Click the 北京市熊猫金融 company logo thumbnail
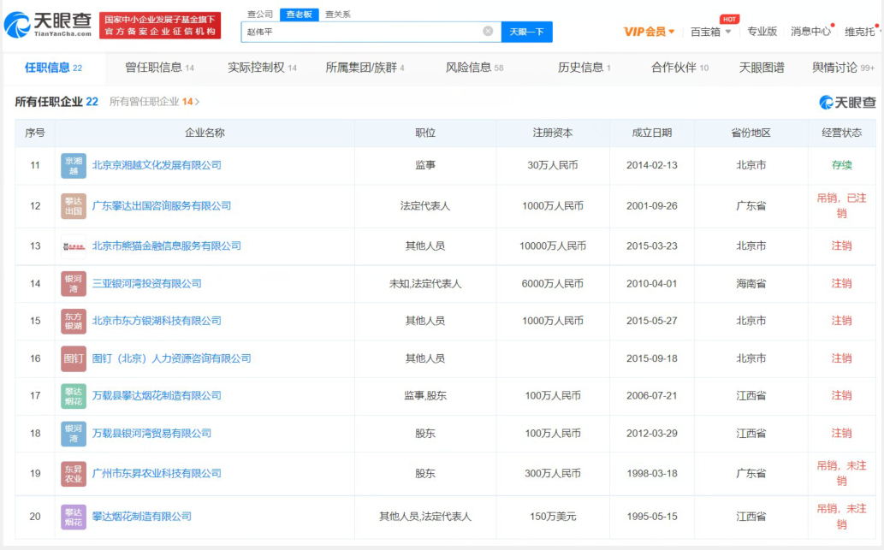Screen dimensions: 884x550 tap(74, 246)
